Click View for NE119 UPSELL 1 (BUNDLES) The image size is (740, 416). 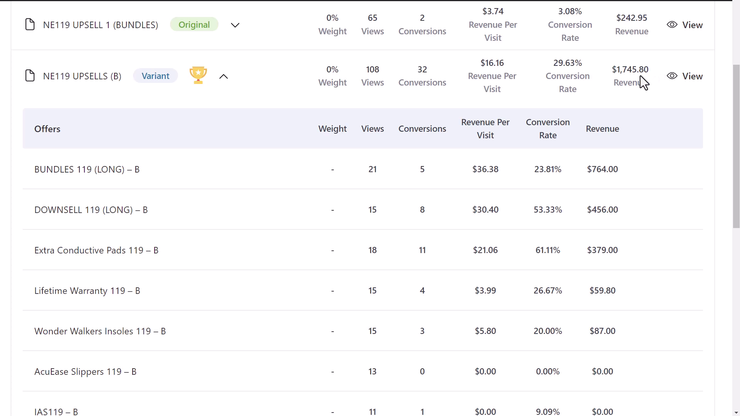point(692,25)
